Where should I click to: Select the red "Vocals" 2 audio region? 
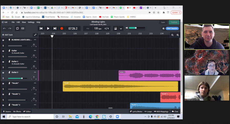(170, 97)
